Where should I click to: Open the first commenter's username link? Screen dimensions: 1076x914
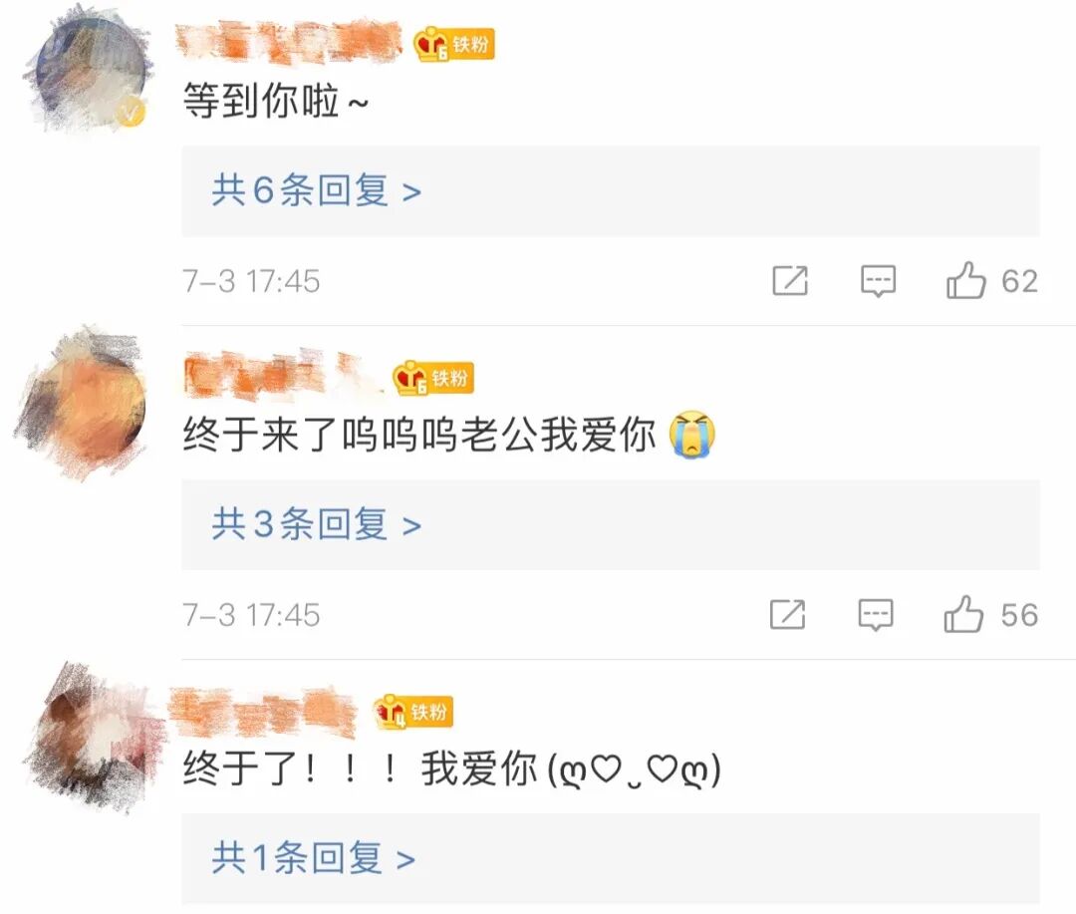pos(290,41)
